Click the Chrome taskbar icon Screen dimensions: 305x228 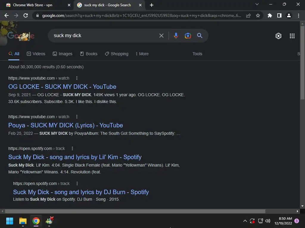36,221
